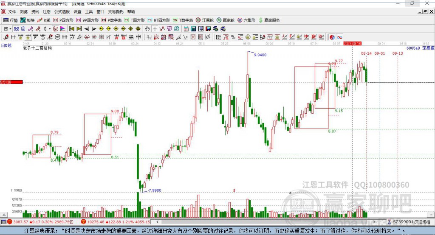Open the T数字表 tool
Viewport: 435px width, 235px height.
coord(183,20)
